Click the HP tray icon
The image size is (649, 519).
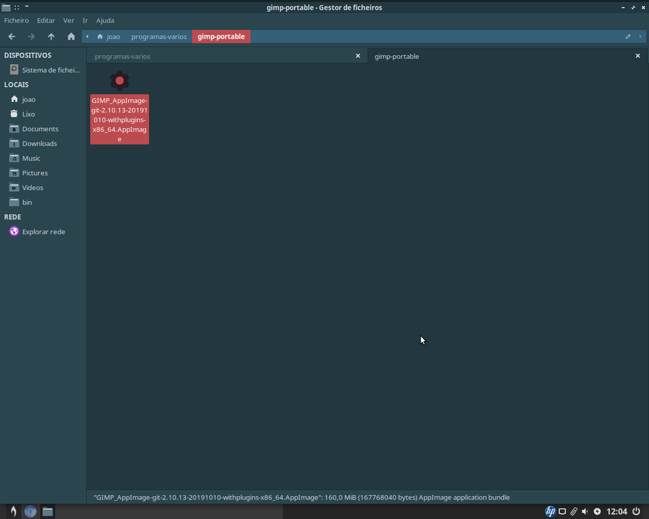pos(550,512)
